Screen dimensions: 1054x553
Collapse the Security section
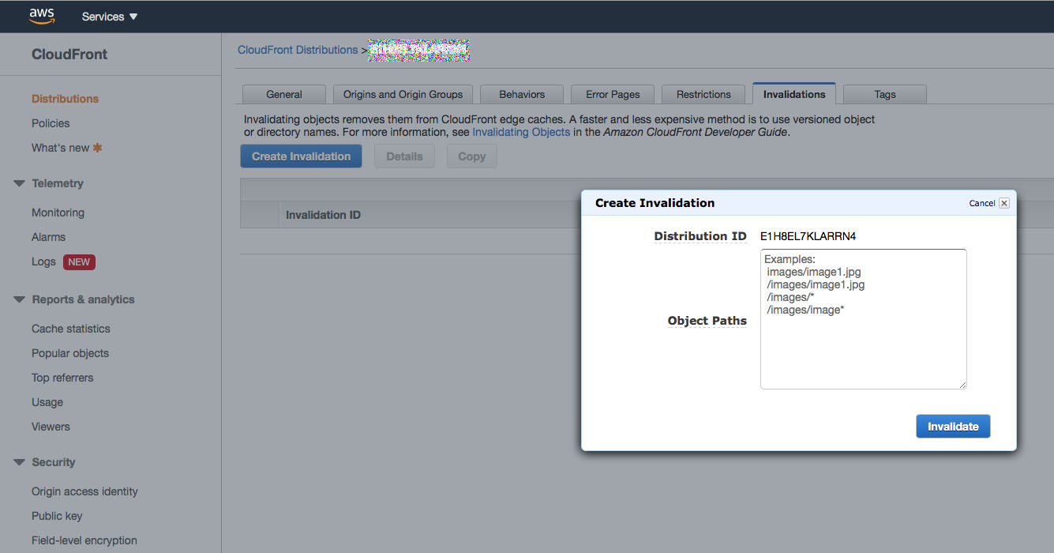[x=20, y=462]
